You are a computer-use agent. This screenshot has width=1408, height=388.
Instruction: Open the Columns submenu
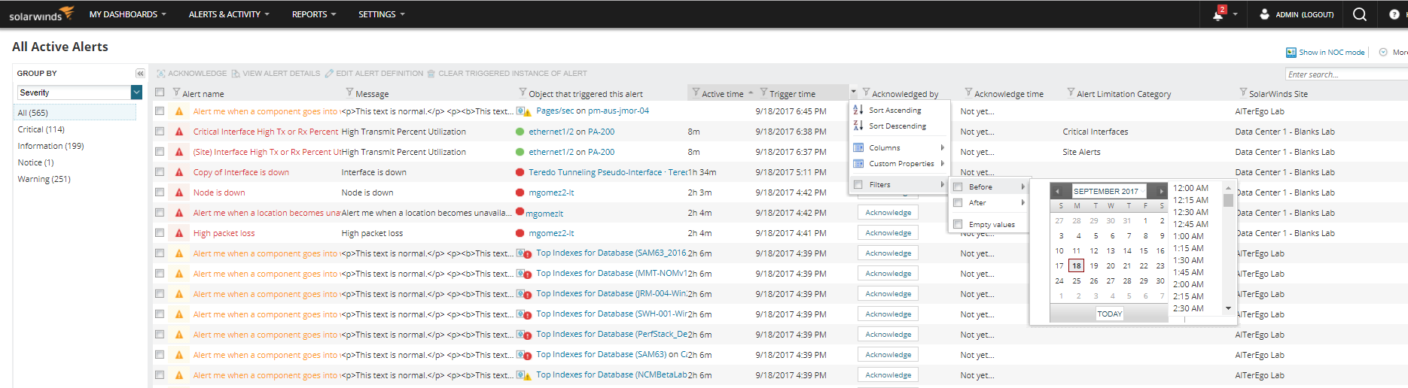tap(899, 147)
